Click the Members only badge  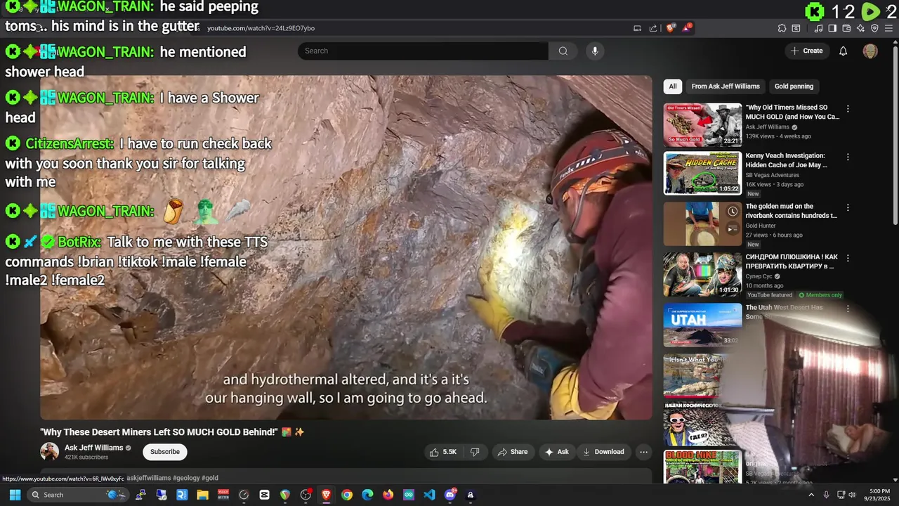pos(821,295)
